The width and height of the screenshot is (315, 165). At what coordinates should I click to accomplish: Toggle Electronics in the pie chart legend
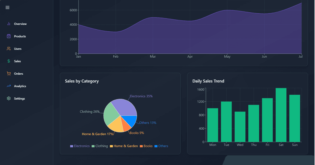point(80,146)
